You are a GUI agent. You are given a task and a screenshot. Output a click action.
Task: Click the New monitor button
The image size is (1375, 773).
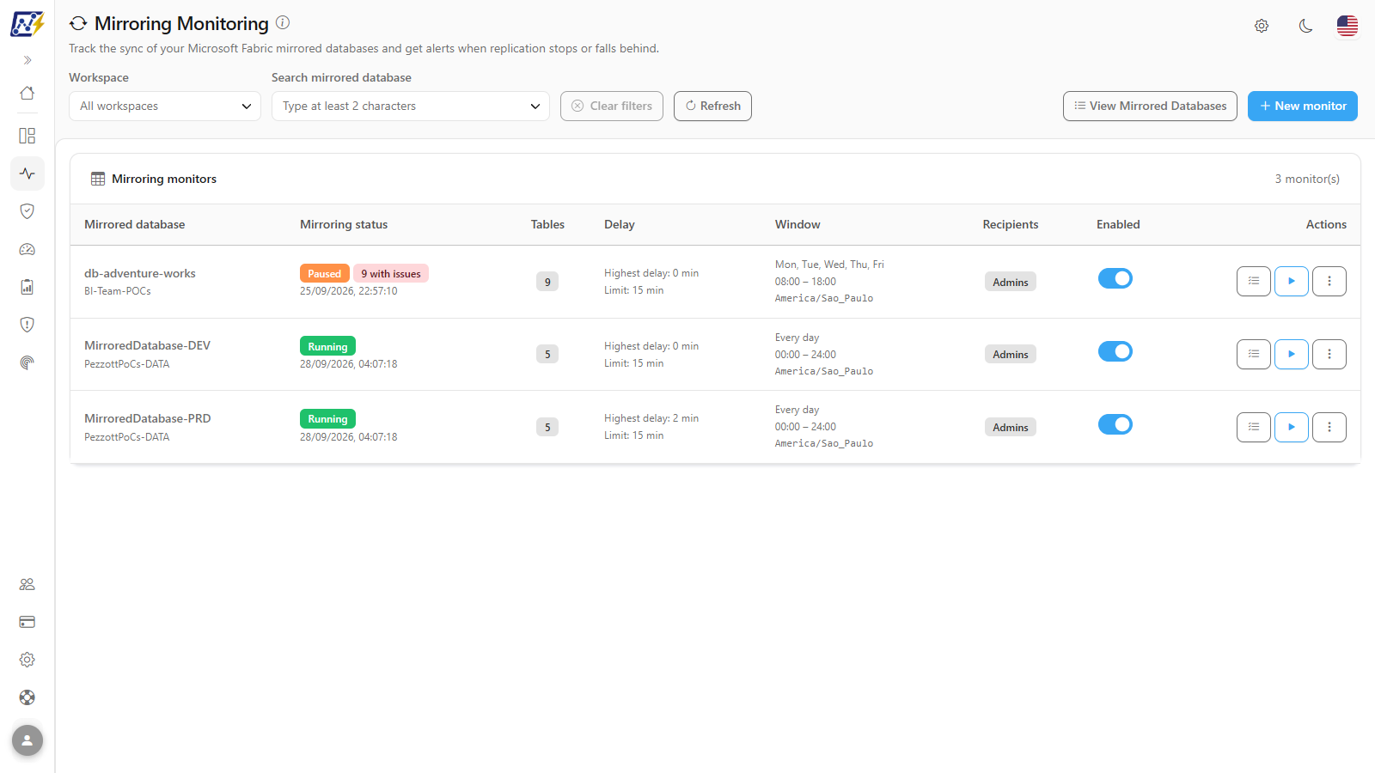tap(1303, 107)
